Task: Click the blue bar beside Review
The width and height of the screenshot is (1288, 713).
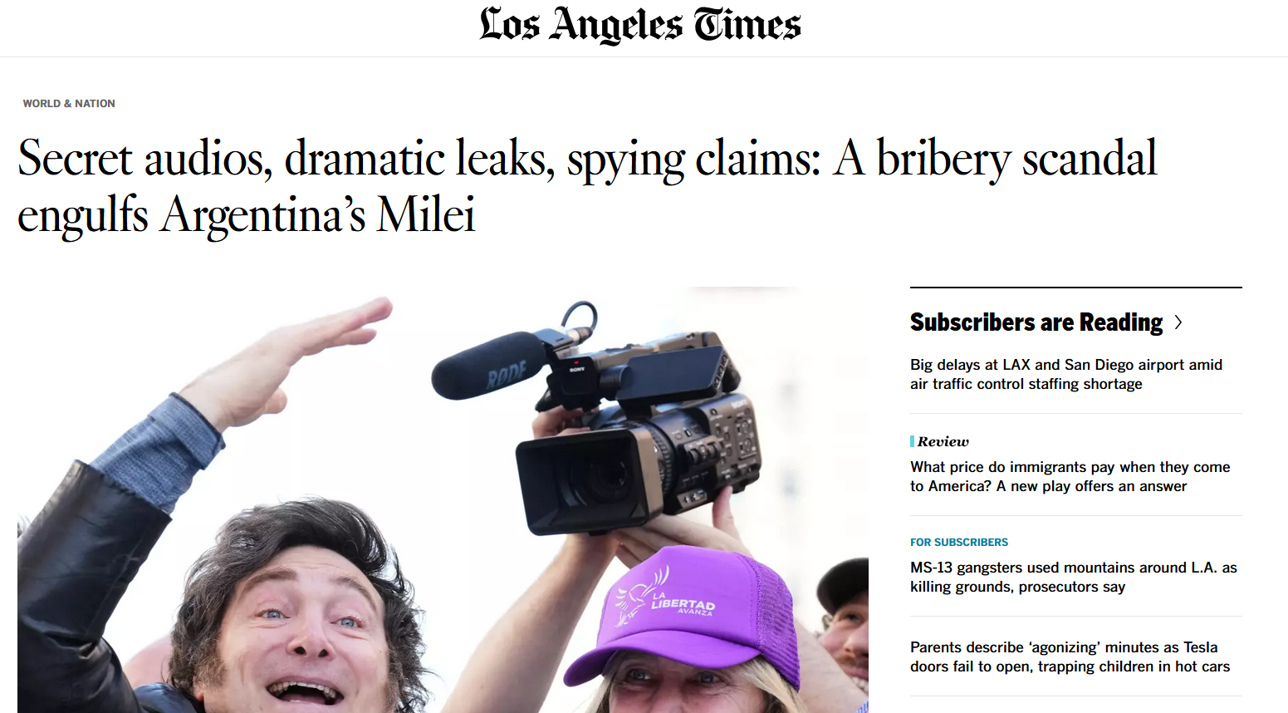Action: 912,441
